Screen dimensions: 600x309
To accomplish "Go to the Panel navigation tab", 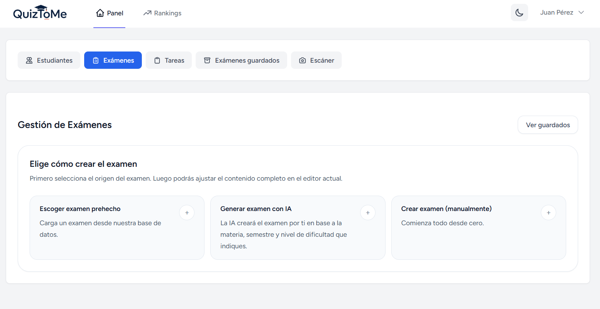I will point(110,13).
